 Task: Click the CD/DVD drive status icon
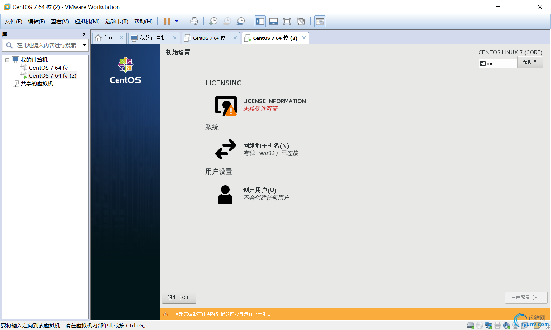pyautogui.click(x=480, y=326)
